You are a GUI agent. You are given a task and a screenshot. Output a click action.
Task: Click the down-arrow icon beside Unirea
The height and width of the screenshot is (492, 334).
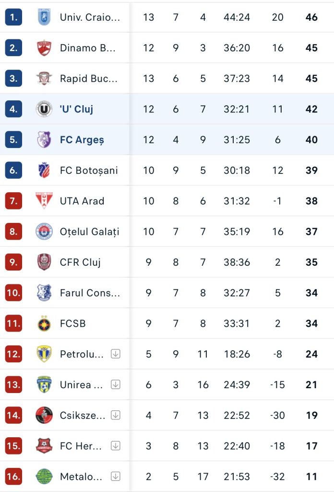coord(116,384)
